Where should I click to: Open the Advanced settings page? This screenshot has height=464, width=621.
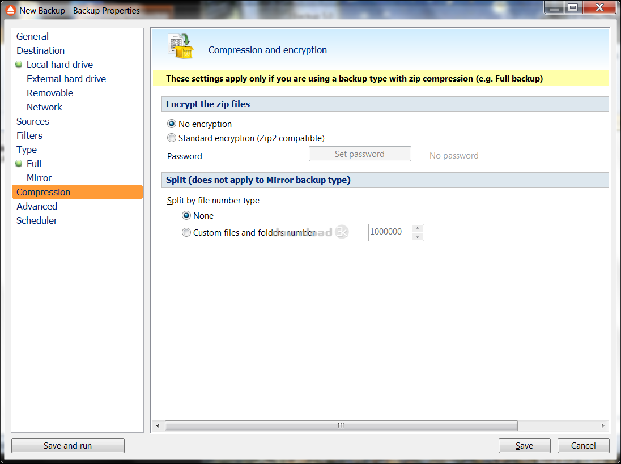pyautogui.click(x=37, y=206)
